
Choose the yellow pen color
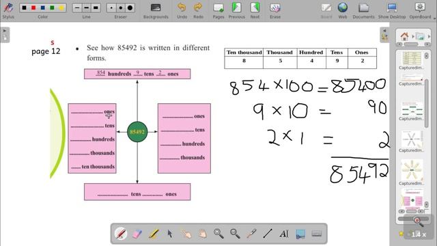[61, 8]
